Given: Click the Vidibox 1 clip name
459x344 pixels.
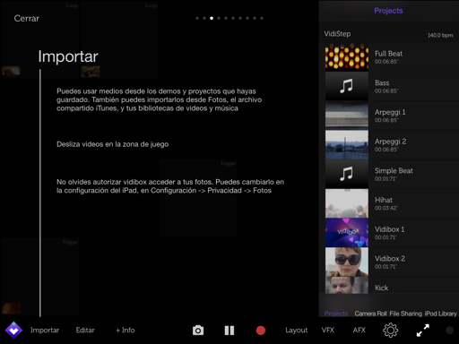Looking at the screenshot, I should (390, 229).
